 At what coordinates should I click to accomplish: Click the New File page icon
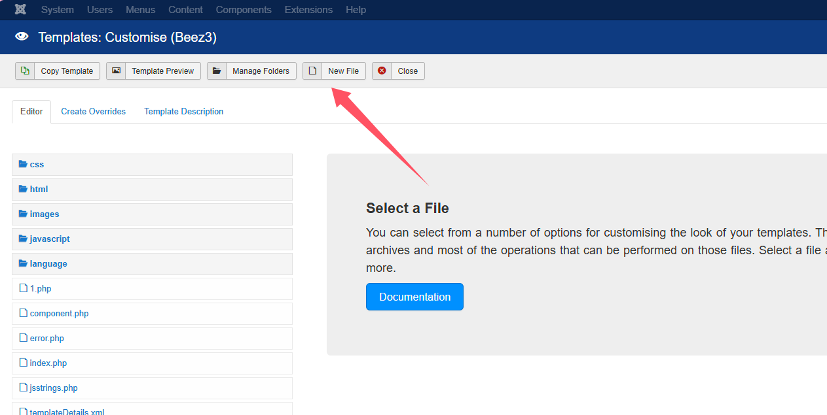tap(312, 71)
